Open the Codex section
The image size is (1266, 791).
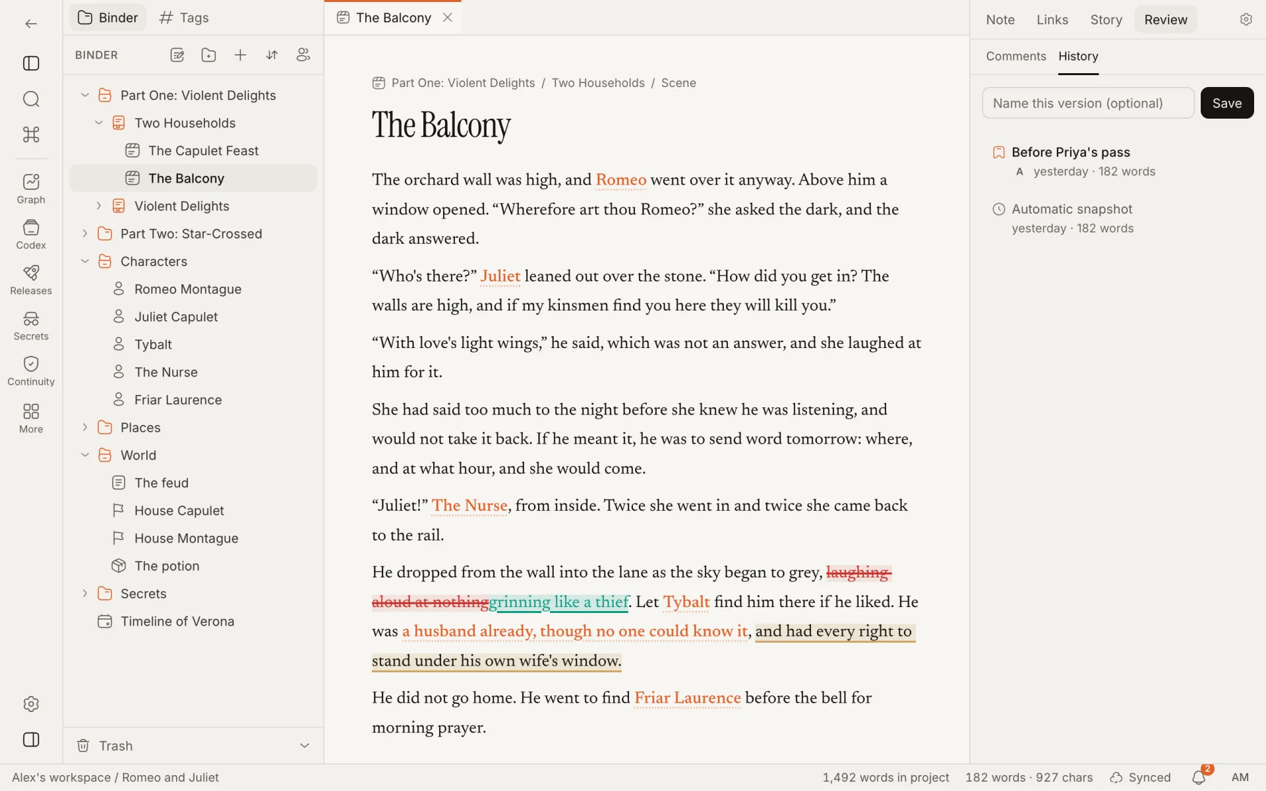(x=31, y=235)
